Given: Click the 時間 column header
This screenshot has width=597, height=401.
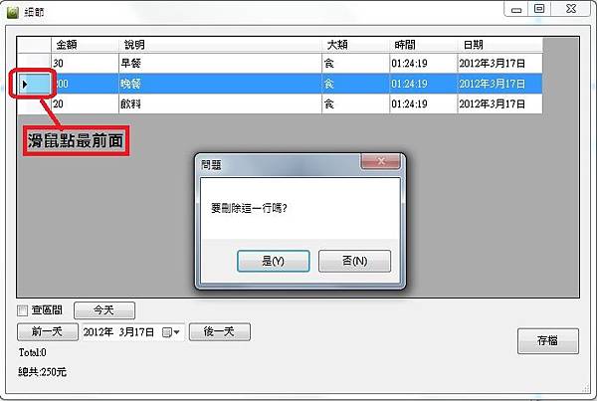Looking at the screenshot, I should 424,45.
